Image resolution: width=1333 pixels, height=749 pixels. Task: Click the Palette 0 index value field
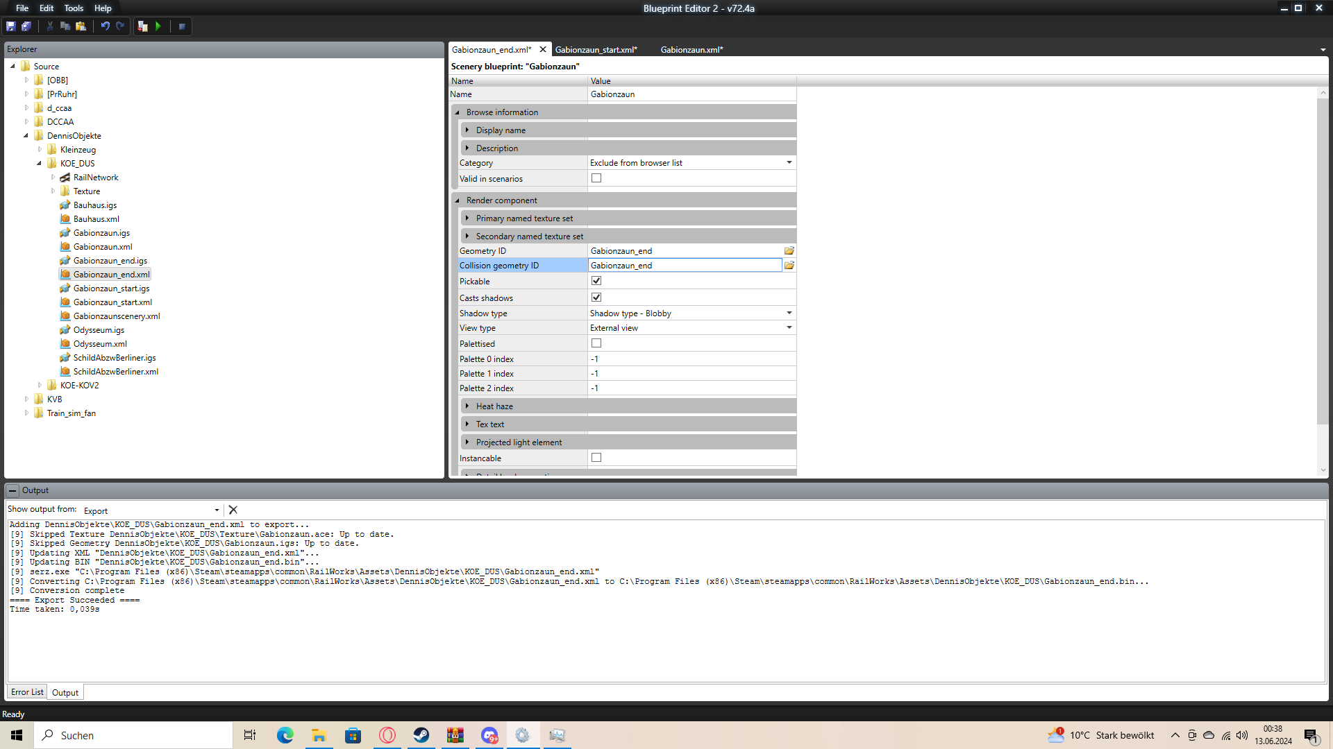691,359
